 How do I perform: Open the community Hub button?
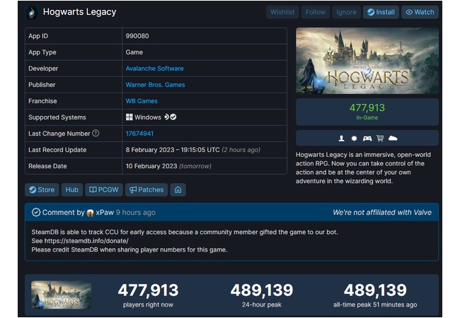point(72,190)
